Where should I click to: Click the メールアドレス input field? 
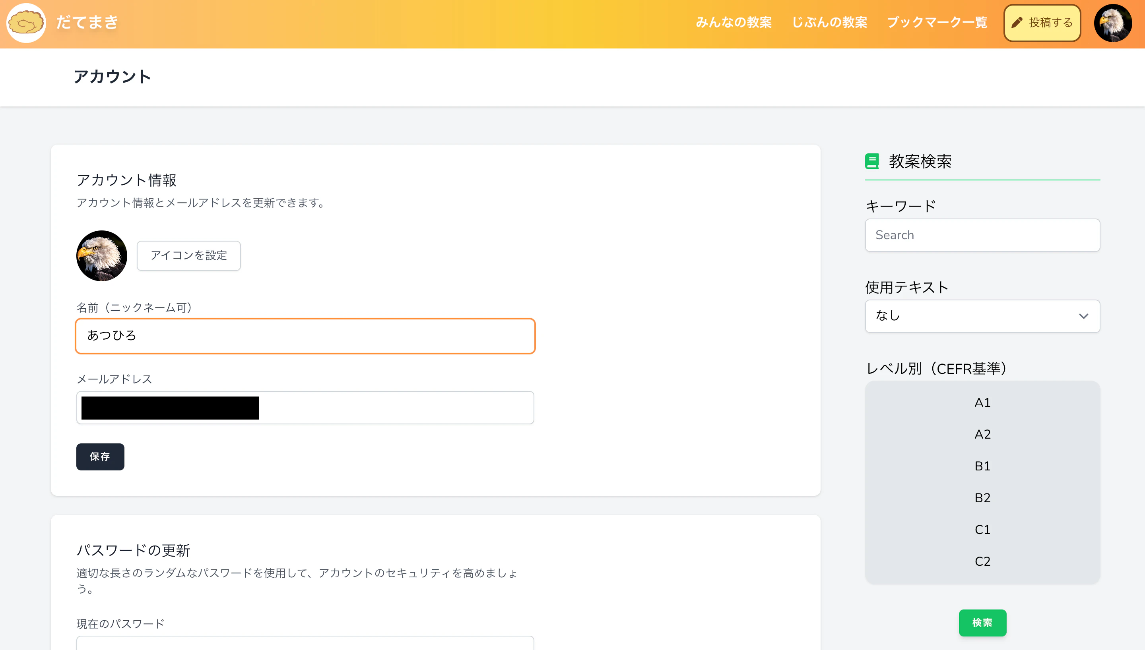click(305, 408)
